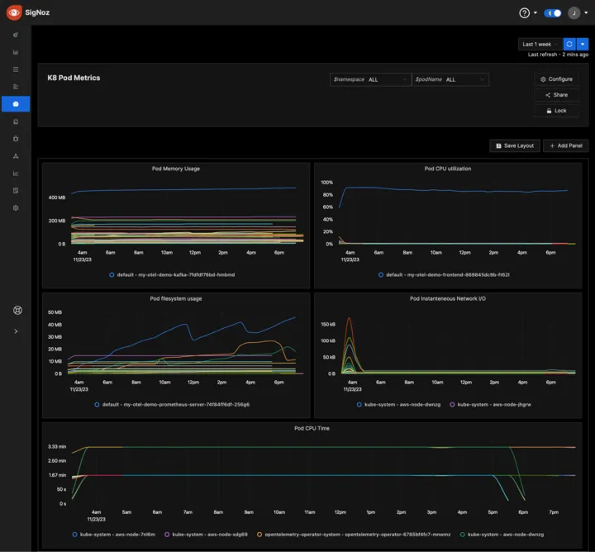The image size is (595, 552).
Task: Toggle the dark mode theme switch
Action: [553, 13]
